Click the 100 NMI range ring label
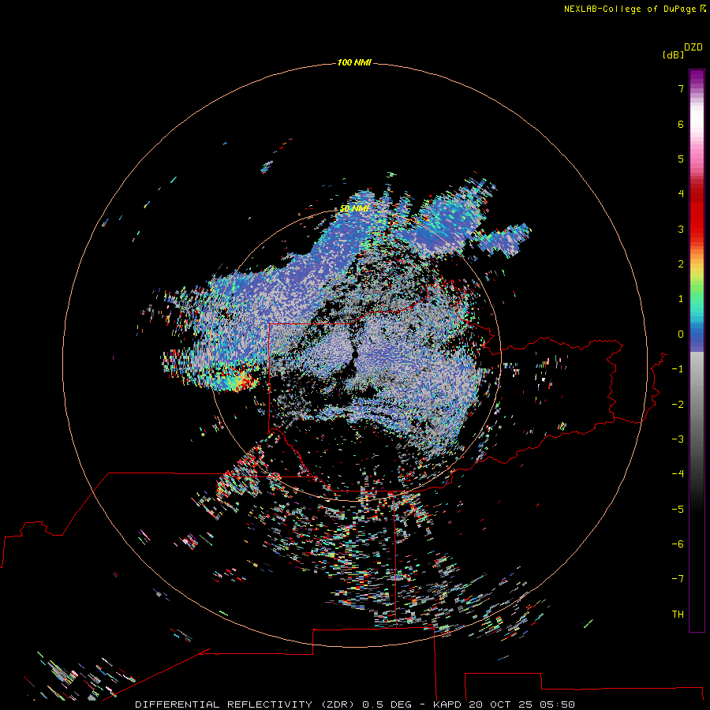This screenshot has height=710, width=710. (x=354, y=62)
